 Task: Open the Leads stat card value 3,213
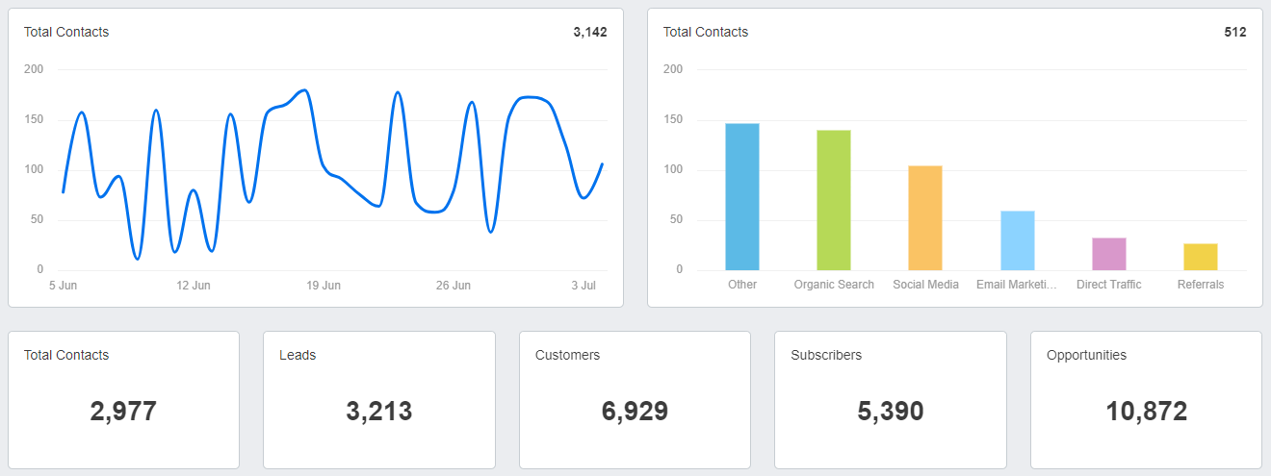[379, 412]
